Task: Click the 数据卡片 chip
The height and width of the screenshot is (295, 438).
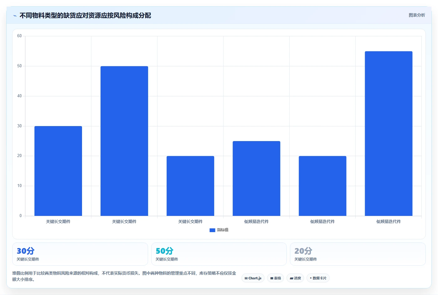Action: pos(318,278)
